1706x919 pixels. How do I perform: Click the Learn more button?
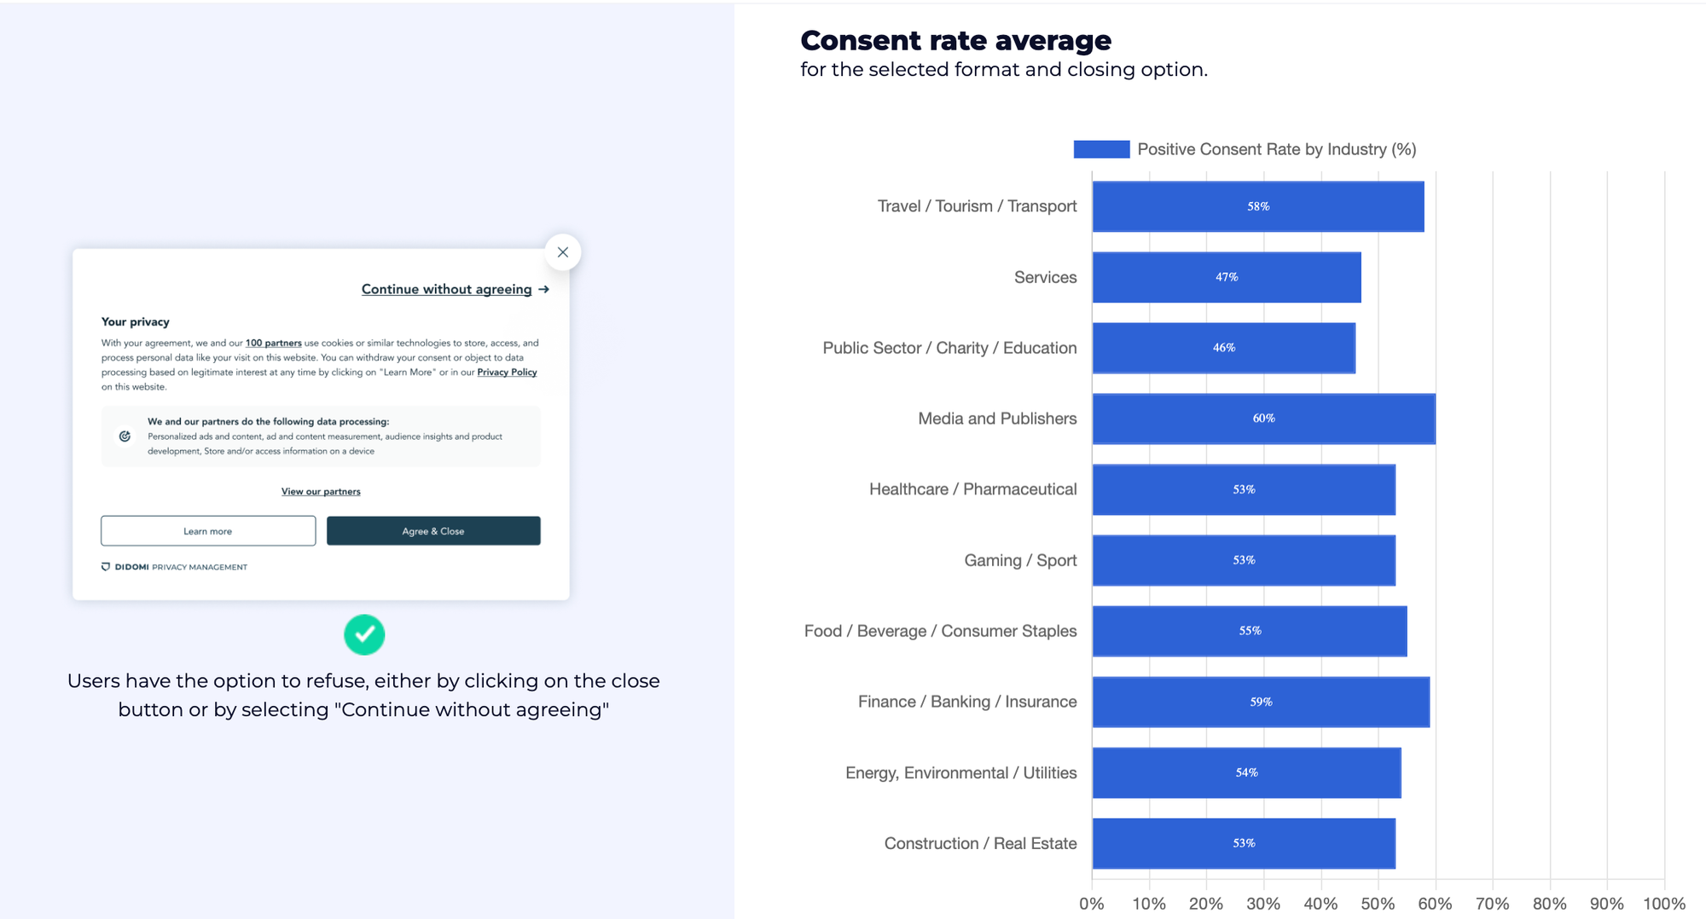[x=208, y=530]
